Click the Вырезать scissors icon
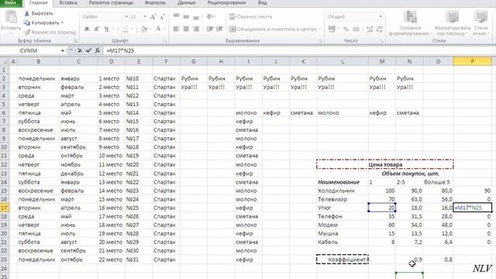This screenshot has width=496, height=279. [27, 13]
